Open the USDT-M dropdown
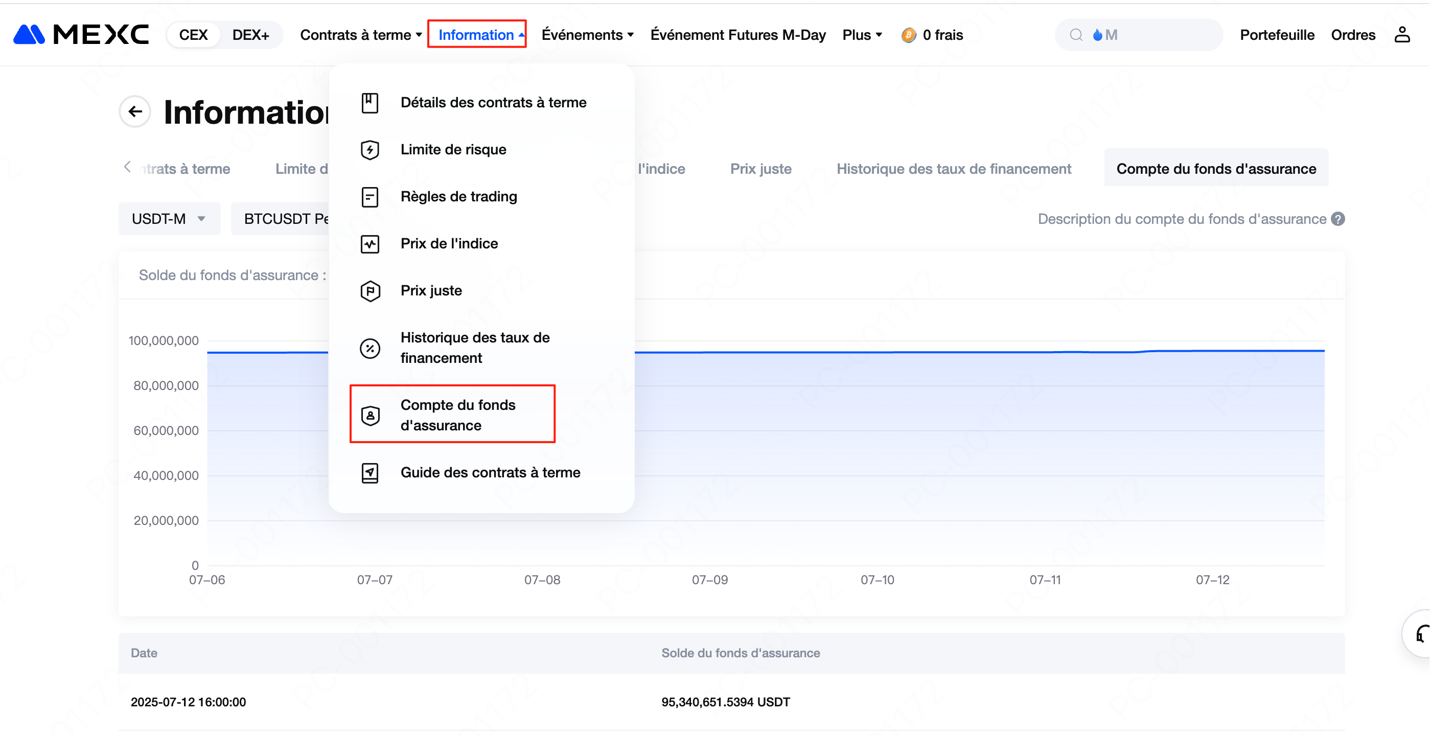 pyautogui.click(x=169, y=219)
